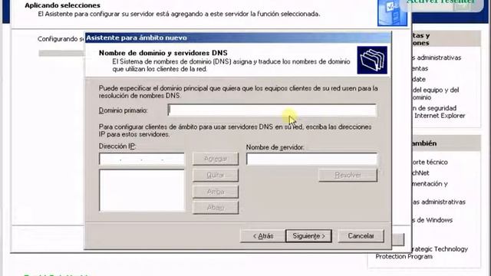Click the 'chNet' link in side panel
Image resolution: width=491 pixels, height=276 pixels.
tap(420, 173)
